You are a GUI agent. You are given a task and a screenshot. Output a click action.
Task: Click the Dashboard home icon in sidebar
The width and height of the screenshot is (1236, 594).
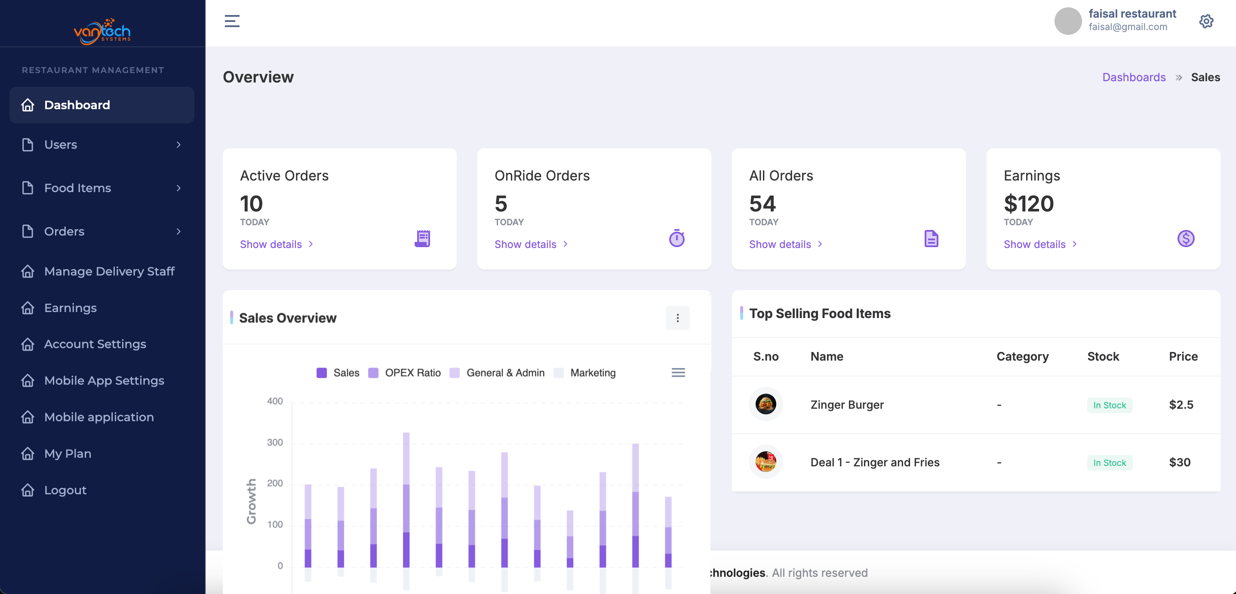point(28,105)
